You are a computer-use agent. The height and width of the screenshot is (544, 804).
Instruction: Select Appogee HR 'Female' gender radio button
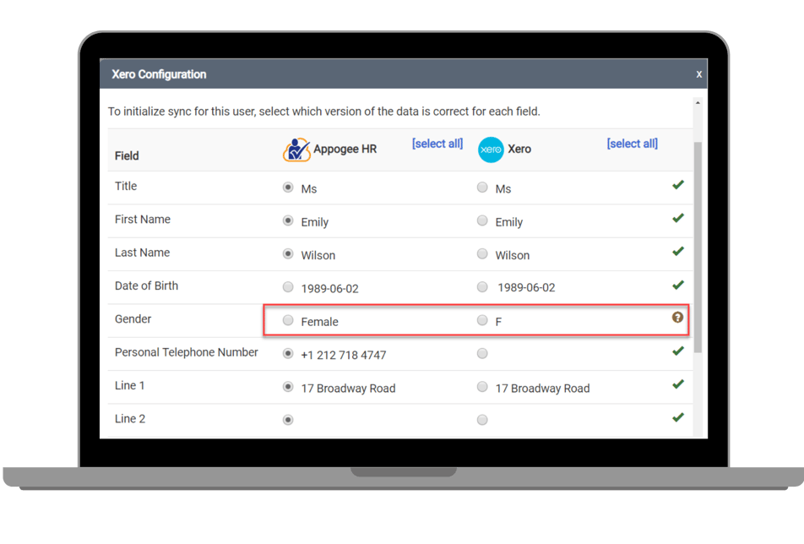click(288, 320)
